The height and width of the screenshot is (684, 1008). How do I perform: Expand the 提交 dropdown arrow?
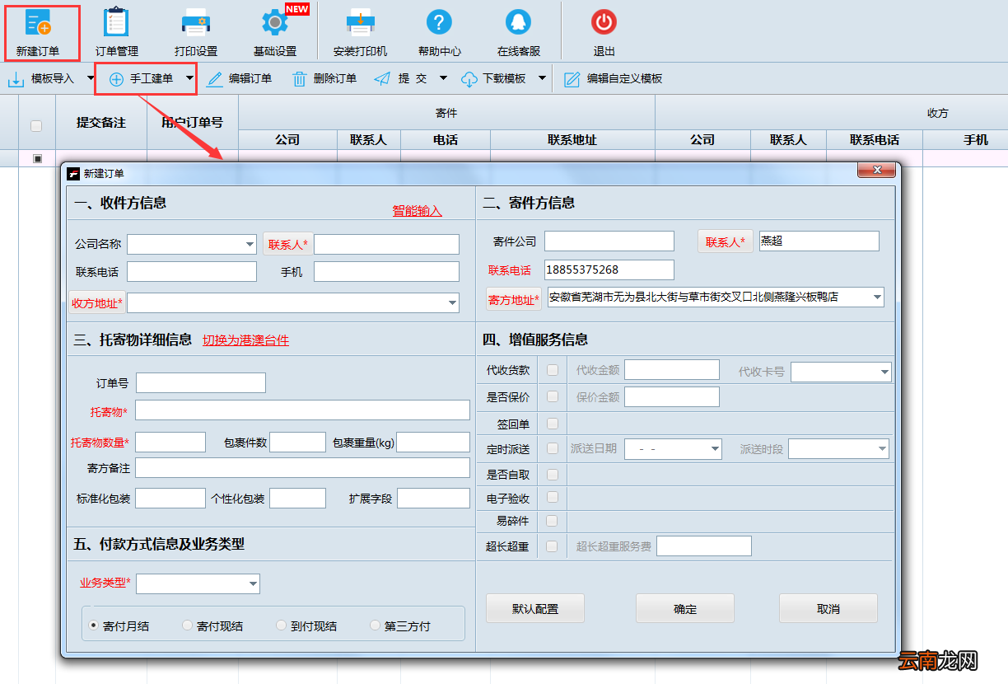pos(443,79)
